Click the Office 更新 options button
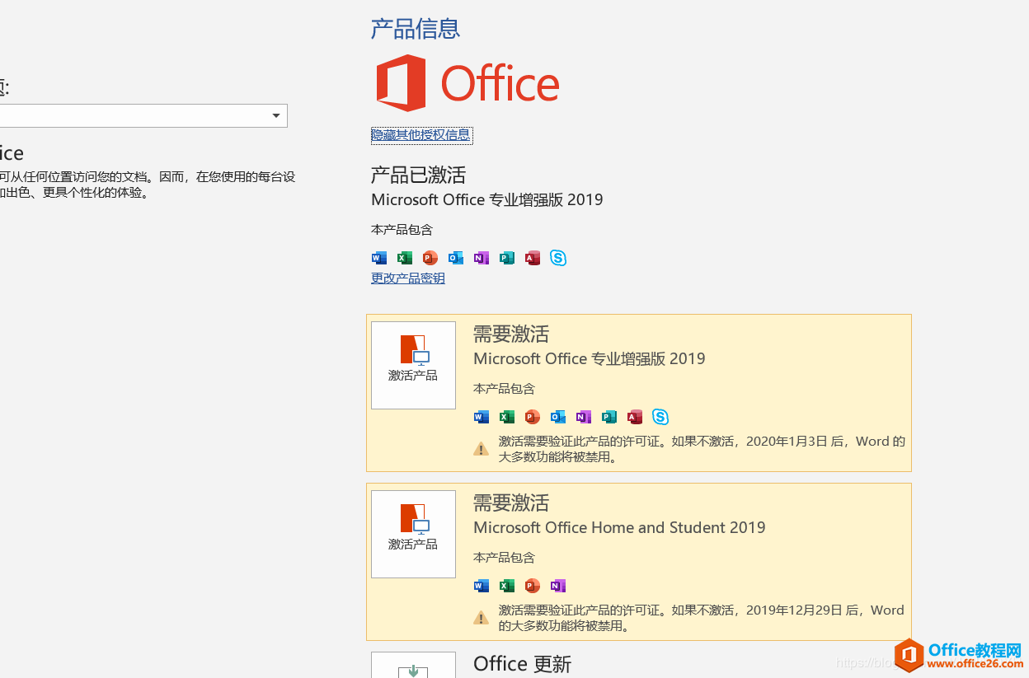This screenshot has height=678, width=1029. click(x=413, y=665)
